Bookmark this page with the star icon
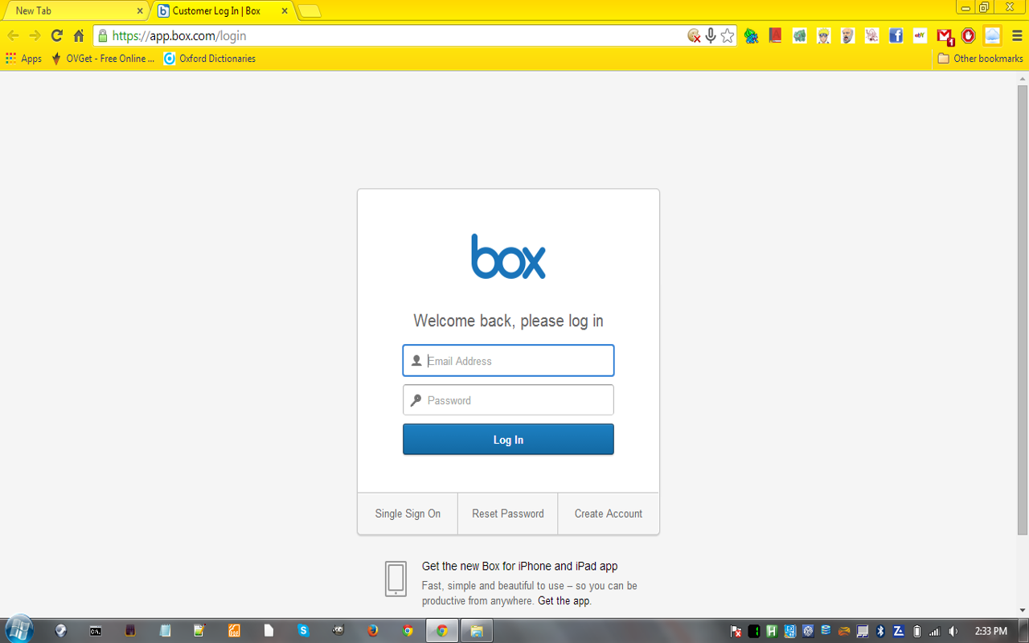 728,35
